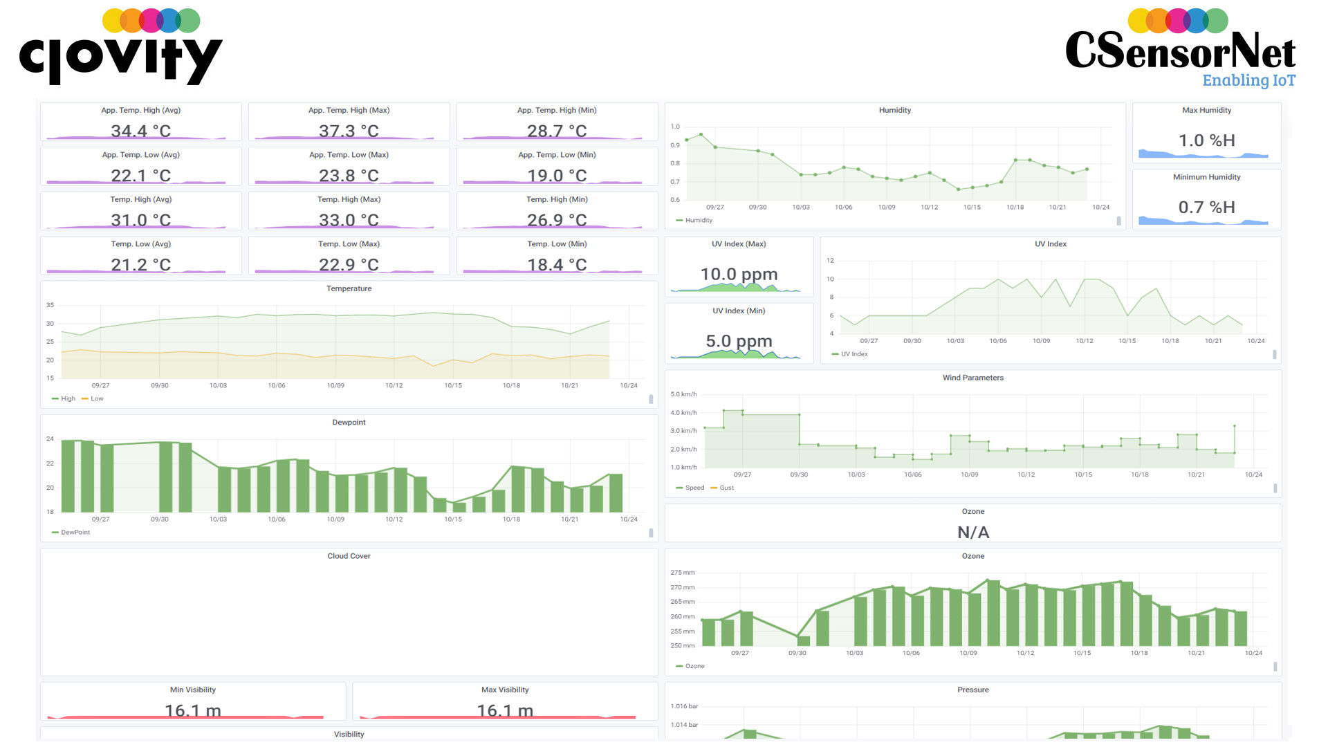1328x747 pixels.
Task: Open the Max Humidity panel title
Action: click(x=1207, y=110)
